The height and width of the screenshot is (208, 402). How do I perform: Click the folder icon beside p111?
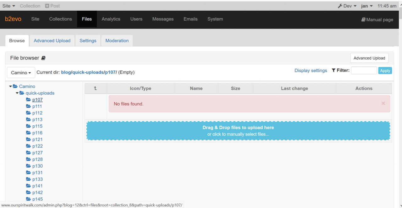point(29,106)
